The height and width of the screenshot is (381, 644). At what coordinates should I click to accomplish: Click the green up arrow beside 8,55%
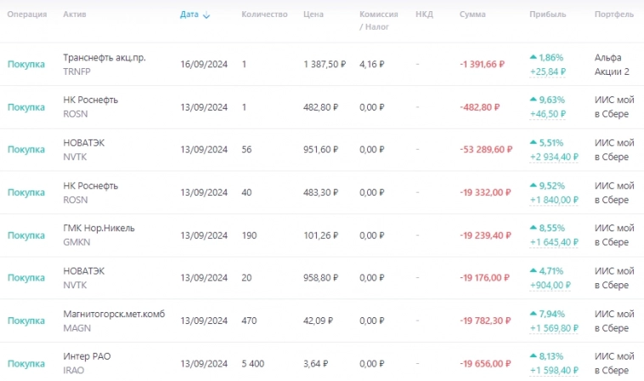coord(533,229)
